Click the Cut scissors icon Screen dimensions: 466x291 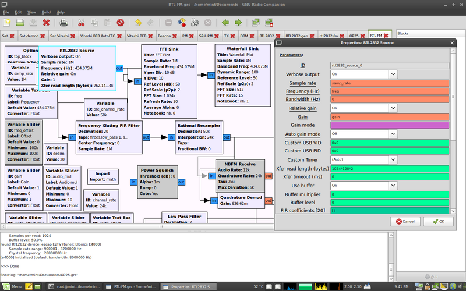tap(82, 23)
